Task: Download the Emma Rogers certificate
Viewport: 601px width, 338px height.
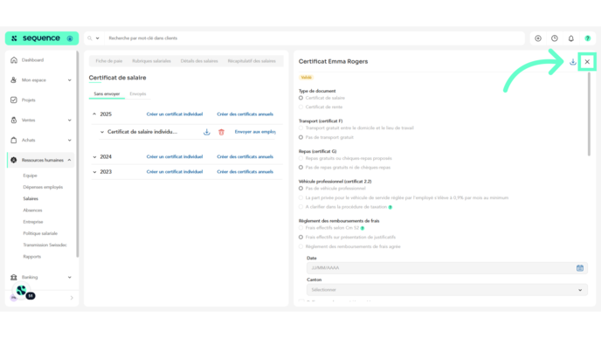Action: pos(573,62)
